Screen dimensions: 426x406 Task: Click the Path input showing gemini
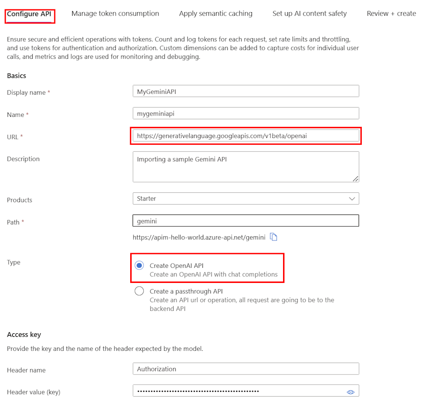245,220
